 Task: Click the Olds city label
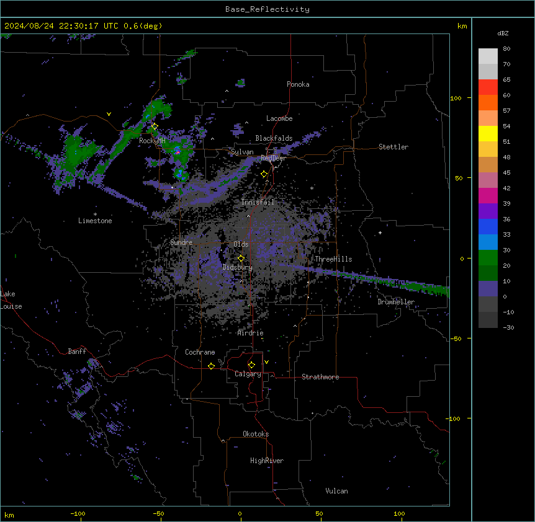click(x=241, y=244)
